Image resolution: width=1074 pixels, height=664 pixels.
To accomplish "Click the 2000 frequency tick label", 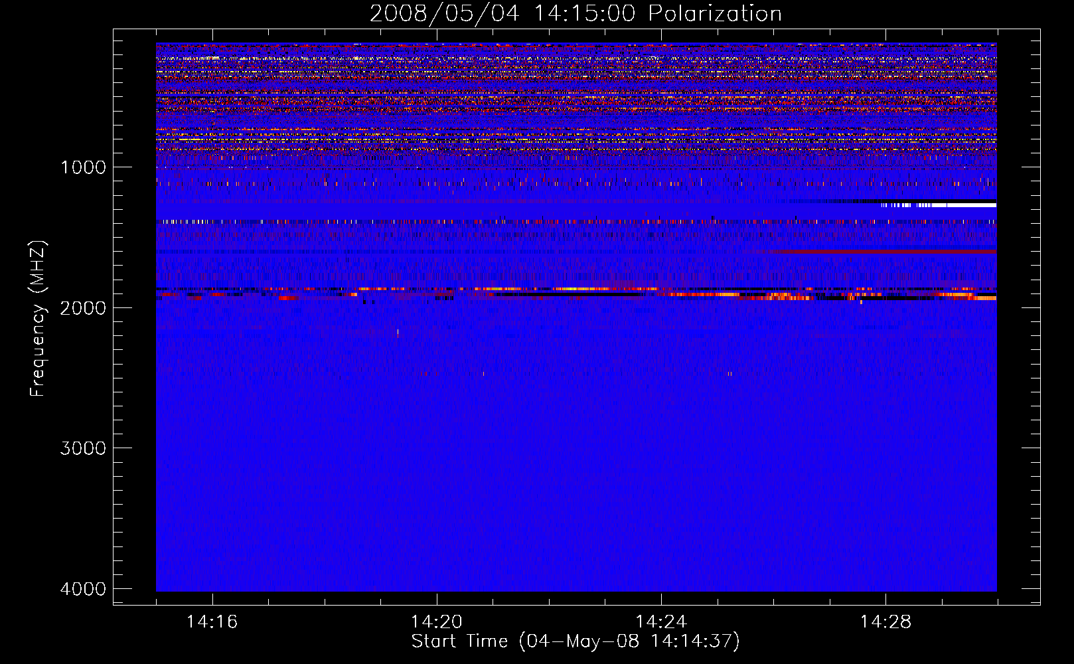I will click(83, 307).
